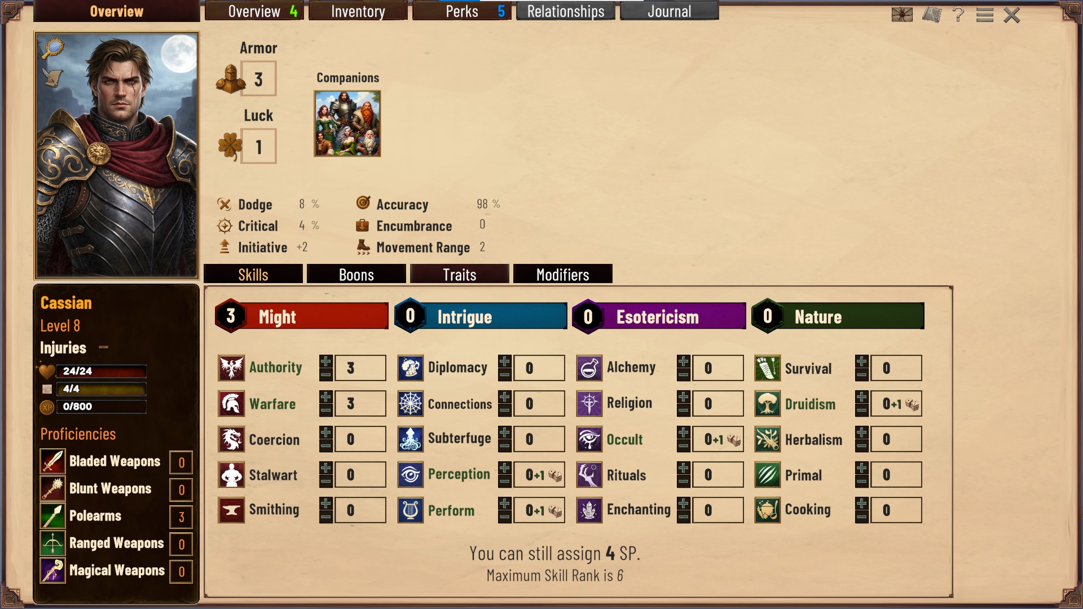
Task: Switch to the Inventory tab
Action: (358, 11)
